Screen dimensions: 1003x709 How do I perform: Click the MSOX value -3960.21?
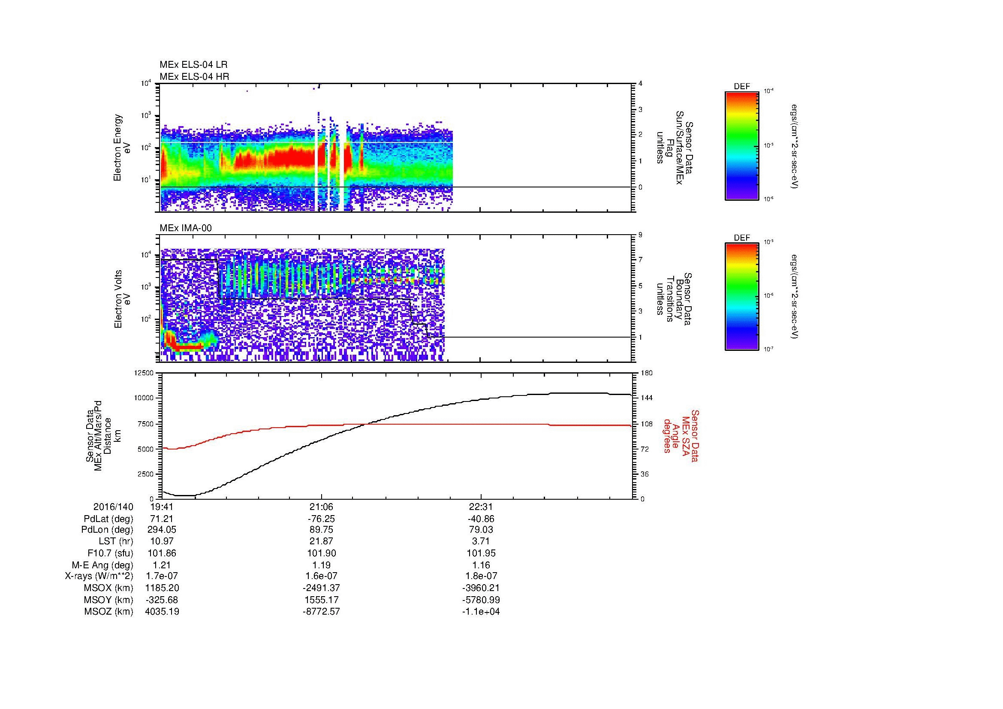481,588
